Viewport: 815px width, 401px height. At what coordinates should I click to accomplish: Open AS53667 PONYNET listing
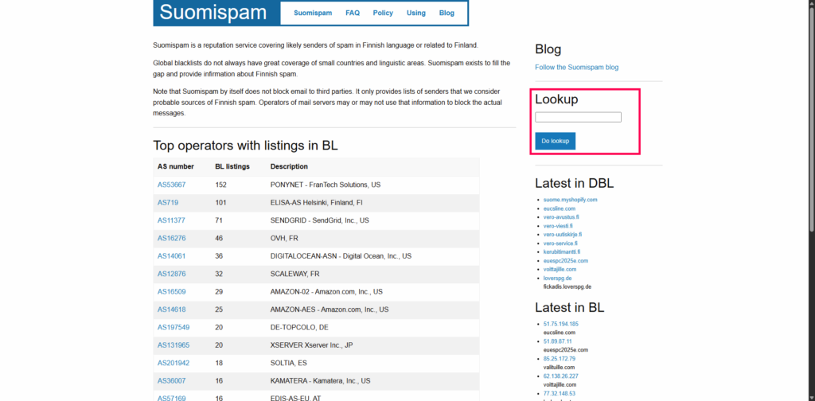[x=171, y=185]
